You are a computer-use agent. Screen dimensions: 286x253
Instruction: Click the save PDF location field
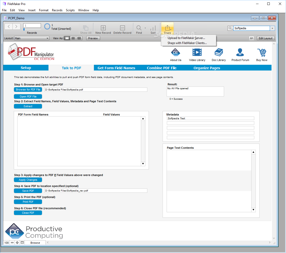[x=96, y=190]
